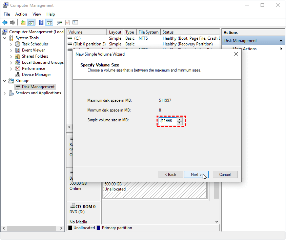
Task: Decrease volume size with down spinner arrow
Action: pyautogui.click(x=180, y=123)
